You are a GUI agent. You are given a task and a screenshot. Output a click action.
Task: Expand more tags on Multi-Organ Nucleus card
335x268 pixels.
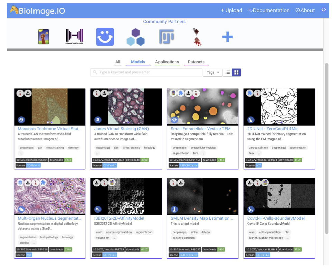pos(33,243)
